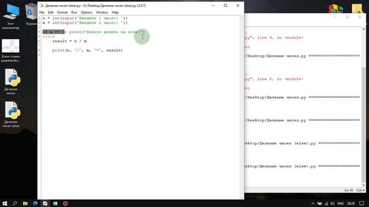
Task: Open the network tray icon
Action: (x=326, y=204)
